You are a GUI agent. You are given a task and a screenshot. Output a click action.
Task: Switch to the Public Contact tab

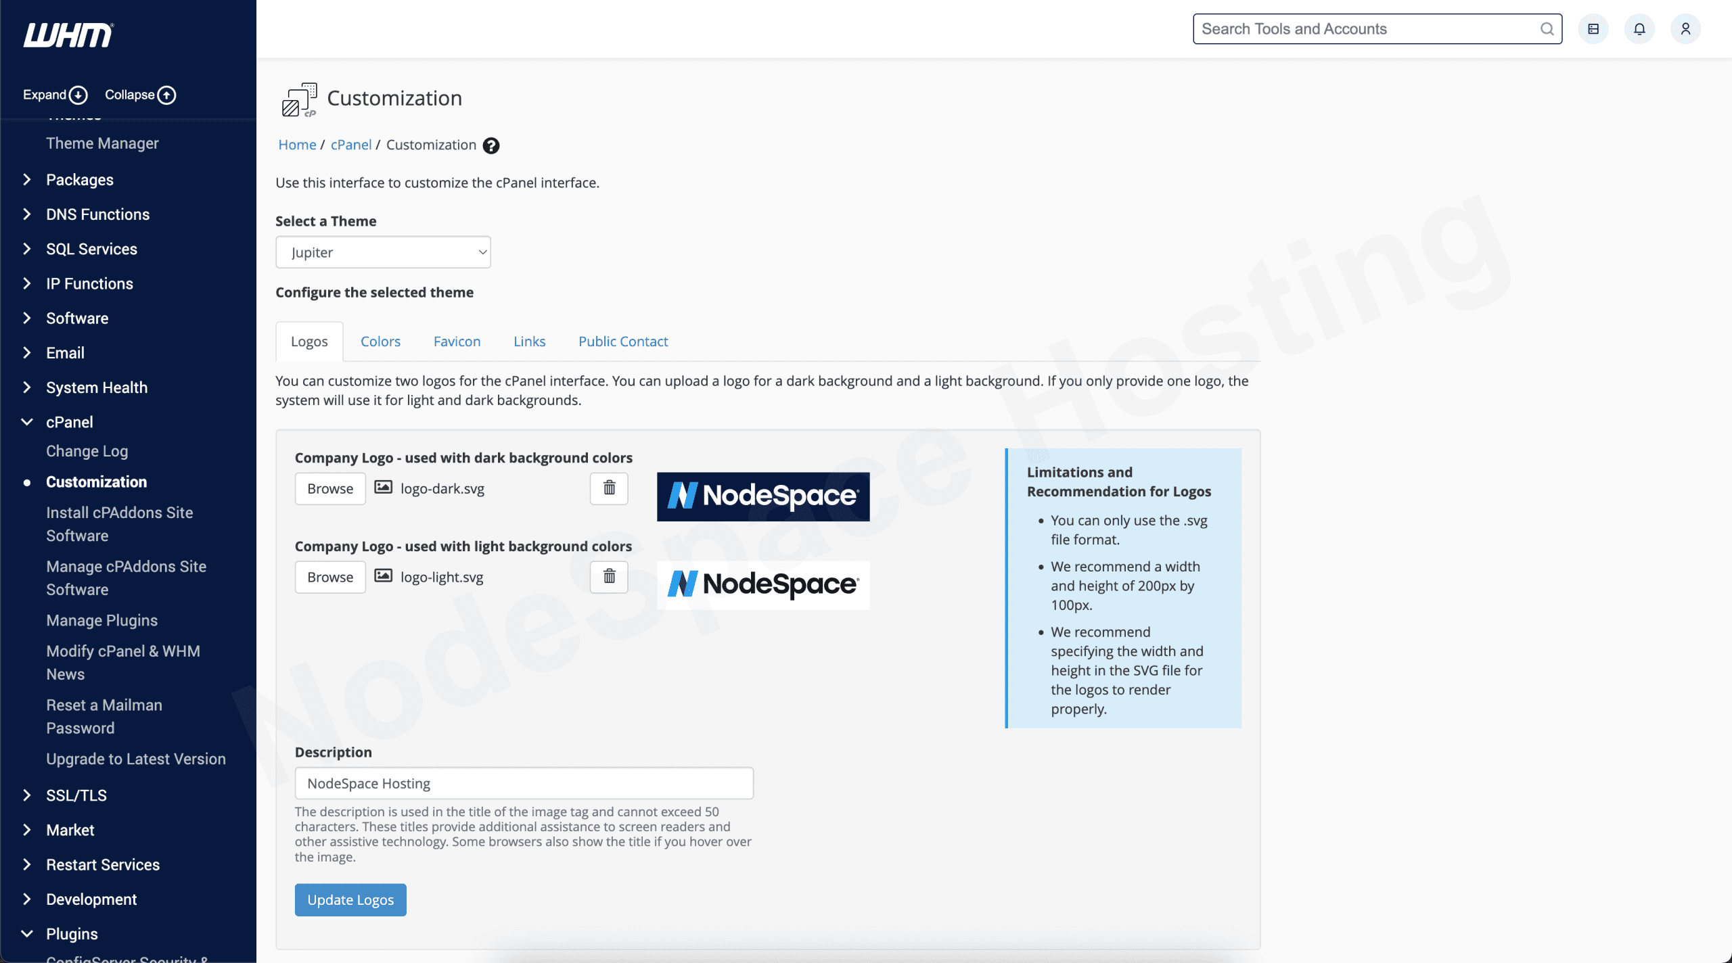click(623, 342)
